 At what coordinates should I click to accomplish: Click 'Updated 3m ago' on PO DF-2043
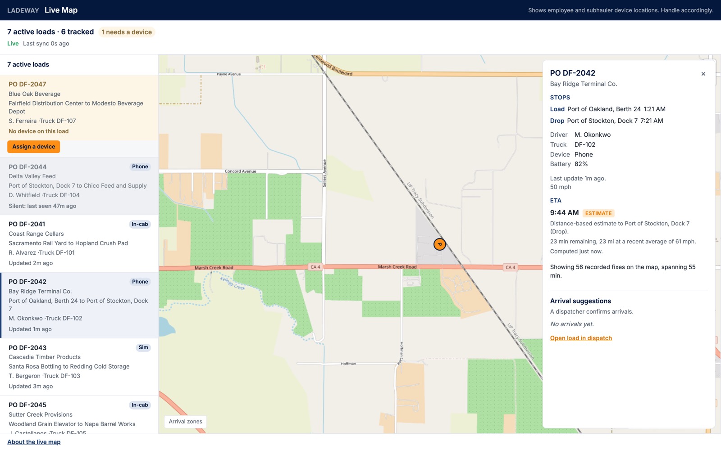(31, 387)
